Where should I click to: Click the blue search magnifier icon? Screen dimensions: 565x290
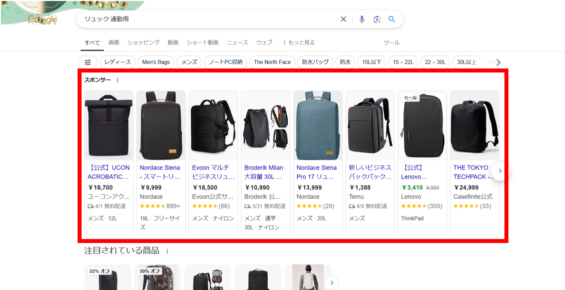click(392, 19)
